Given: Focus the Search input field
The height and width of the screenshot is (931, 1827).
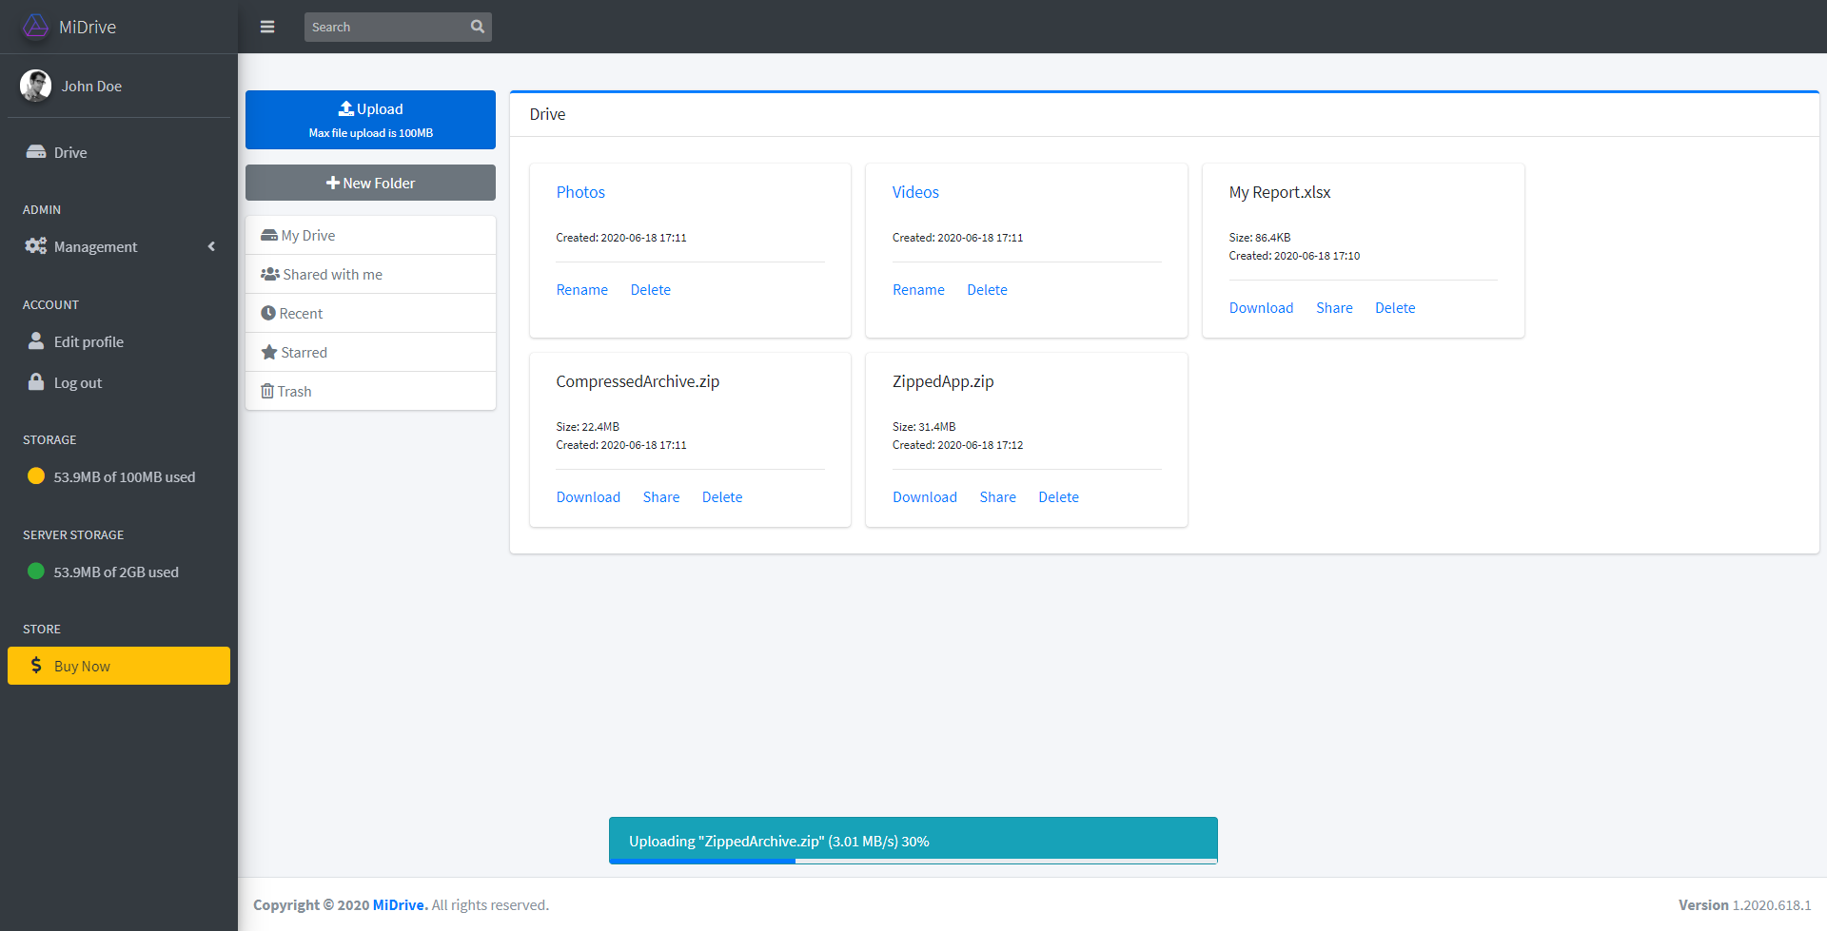Looking at the screenshot, I should click(385, 27).
